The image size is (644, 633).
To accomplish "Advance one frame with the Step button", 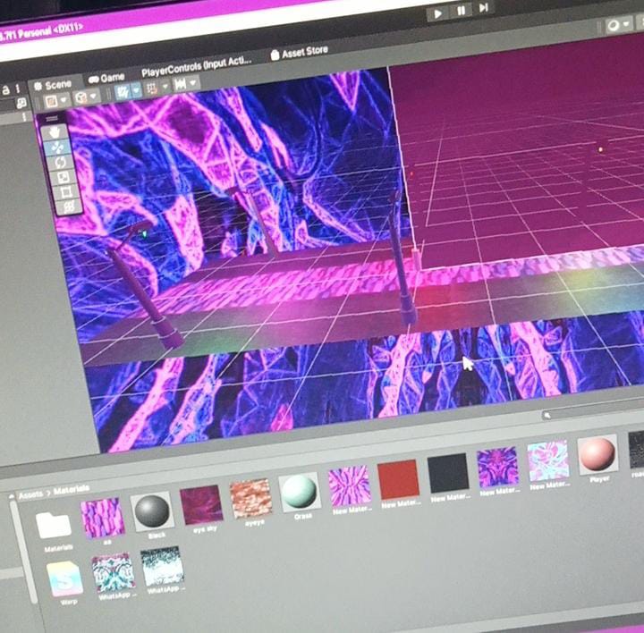I will coord(484,8).
